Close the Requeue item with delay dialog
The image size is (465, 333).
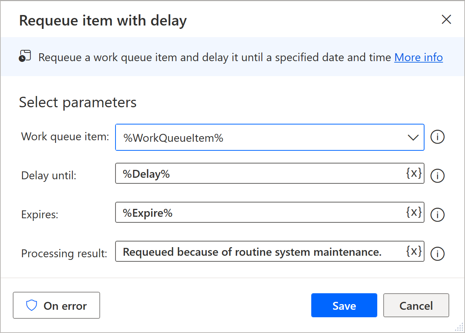click(x=446, y=19)
